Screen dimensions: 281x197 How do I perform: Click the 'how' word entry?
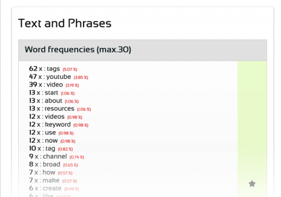point(51,173)
